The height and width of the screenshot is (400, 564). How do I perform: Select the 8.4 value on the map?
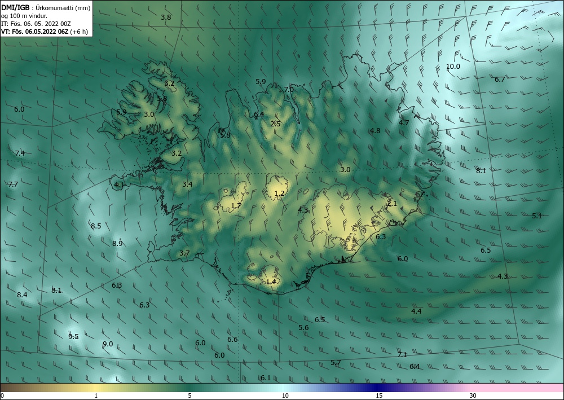tap(22, 295)
